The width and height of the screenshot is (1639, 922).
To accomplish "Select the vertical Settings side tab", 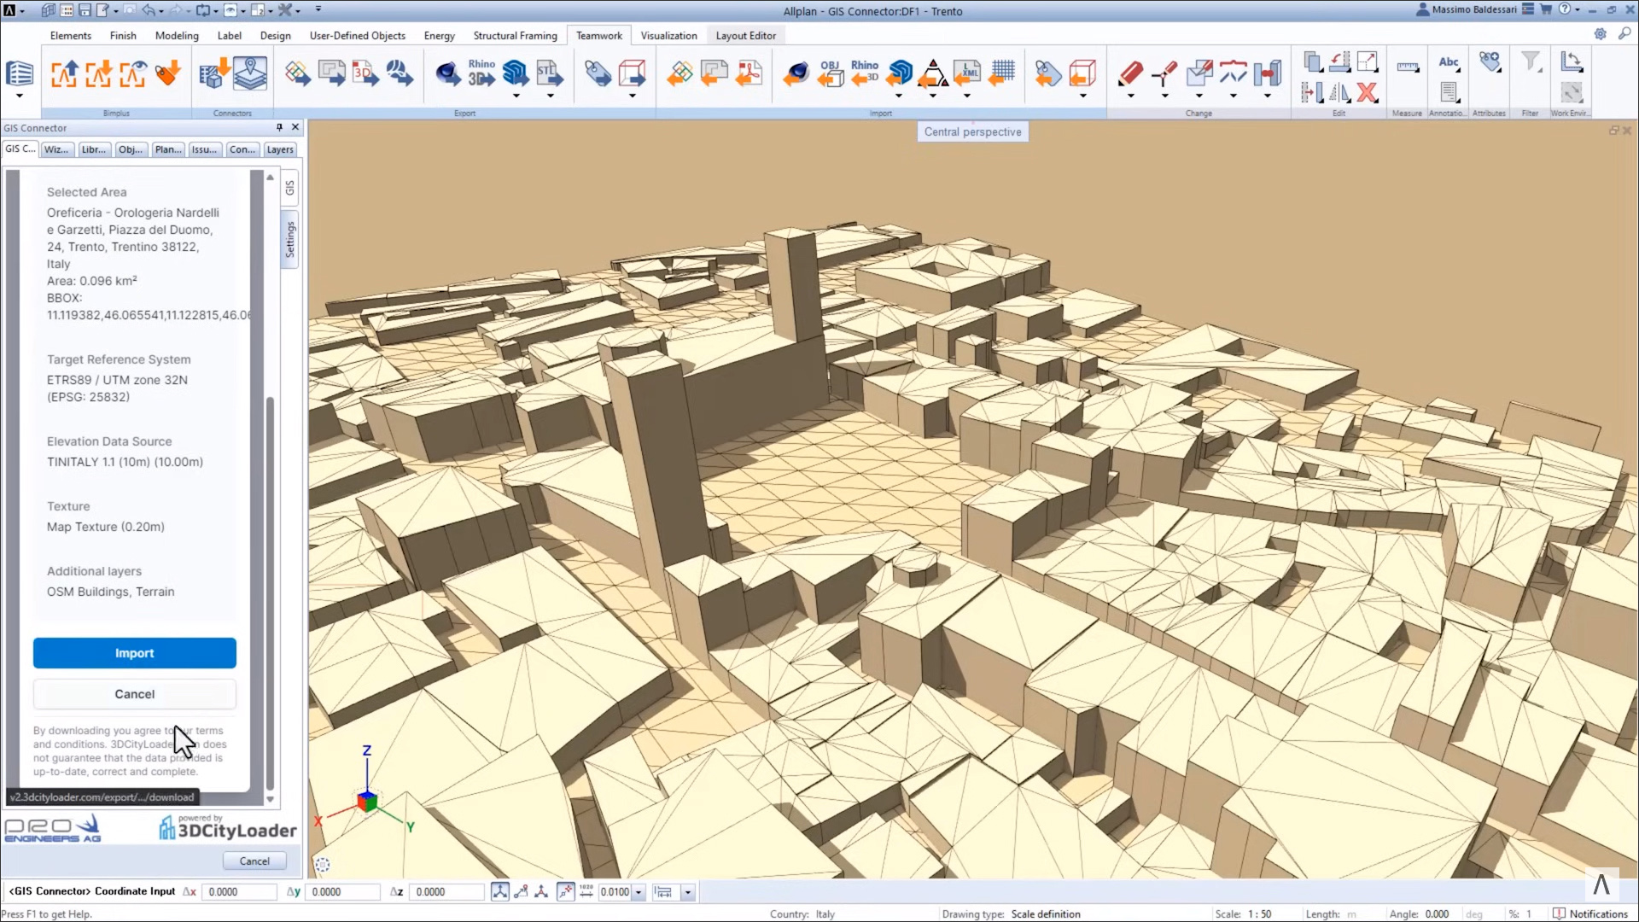I will click(289, 239).
